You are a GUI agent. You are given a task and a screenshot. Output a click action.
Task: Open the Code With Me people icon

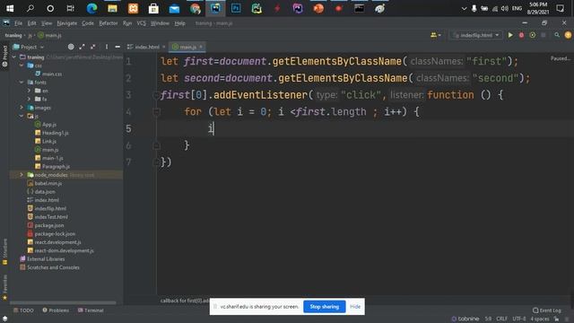coord(435,35)
